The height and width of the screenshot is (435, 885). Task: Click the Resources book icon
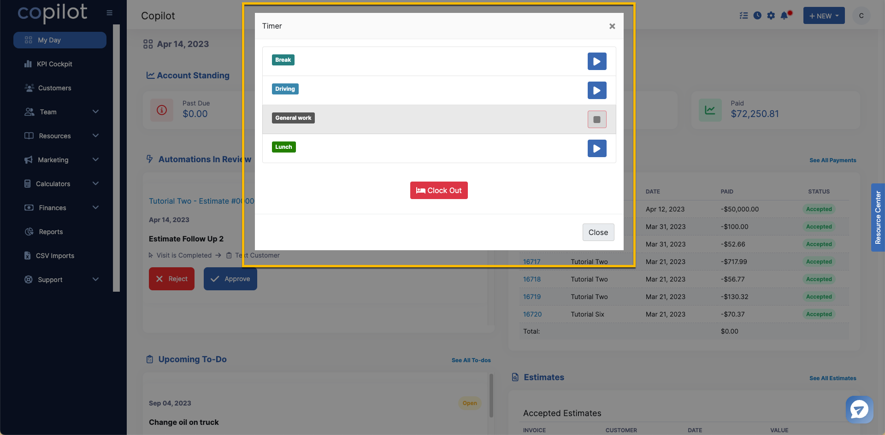(x=29, y=136)
